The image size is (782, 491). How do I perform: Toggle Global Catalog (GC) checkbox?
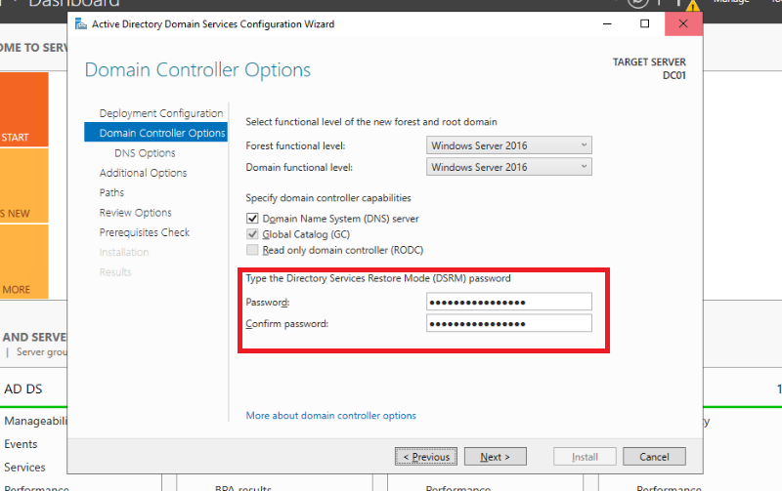252,234
